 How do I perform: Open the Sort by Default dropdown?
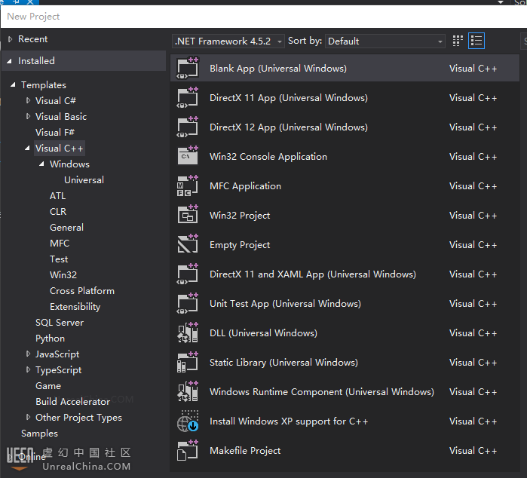click(385, 41)
